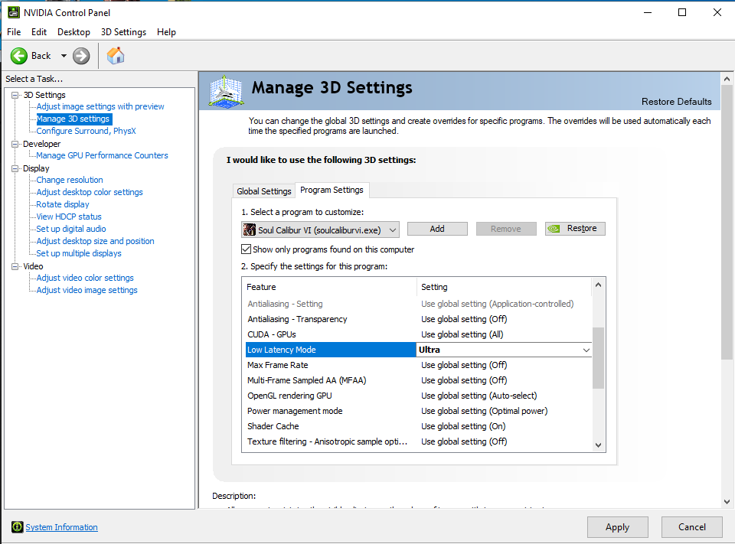
Task: Open the program selection dropdown
Action: 393,230
